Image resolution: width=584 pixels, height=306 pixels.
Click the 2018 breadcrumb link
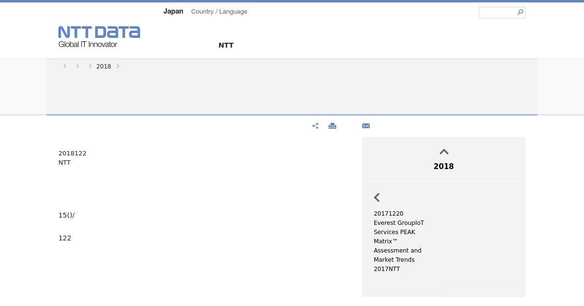pos(104,66)
